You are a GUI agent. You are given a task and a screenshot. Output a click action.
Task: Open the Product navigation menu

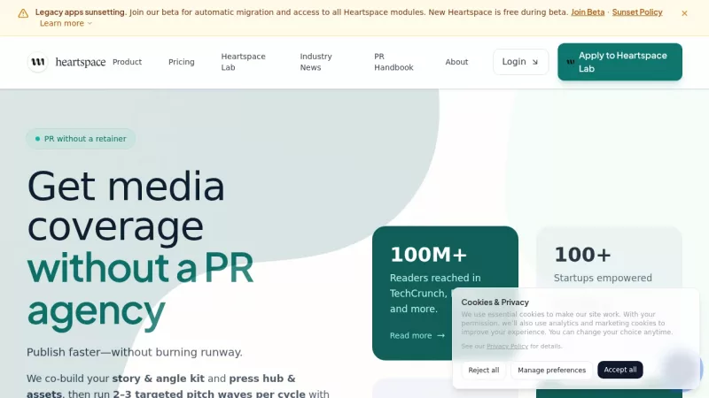[127, 62]
